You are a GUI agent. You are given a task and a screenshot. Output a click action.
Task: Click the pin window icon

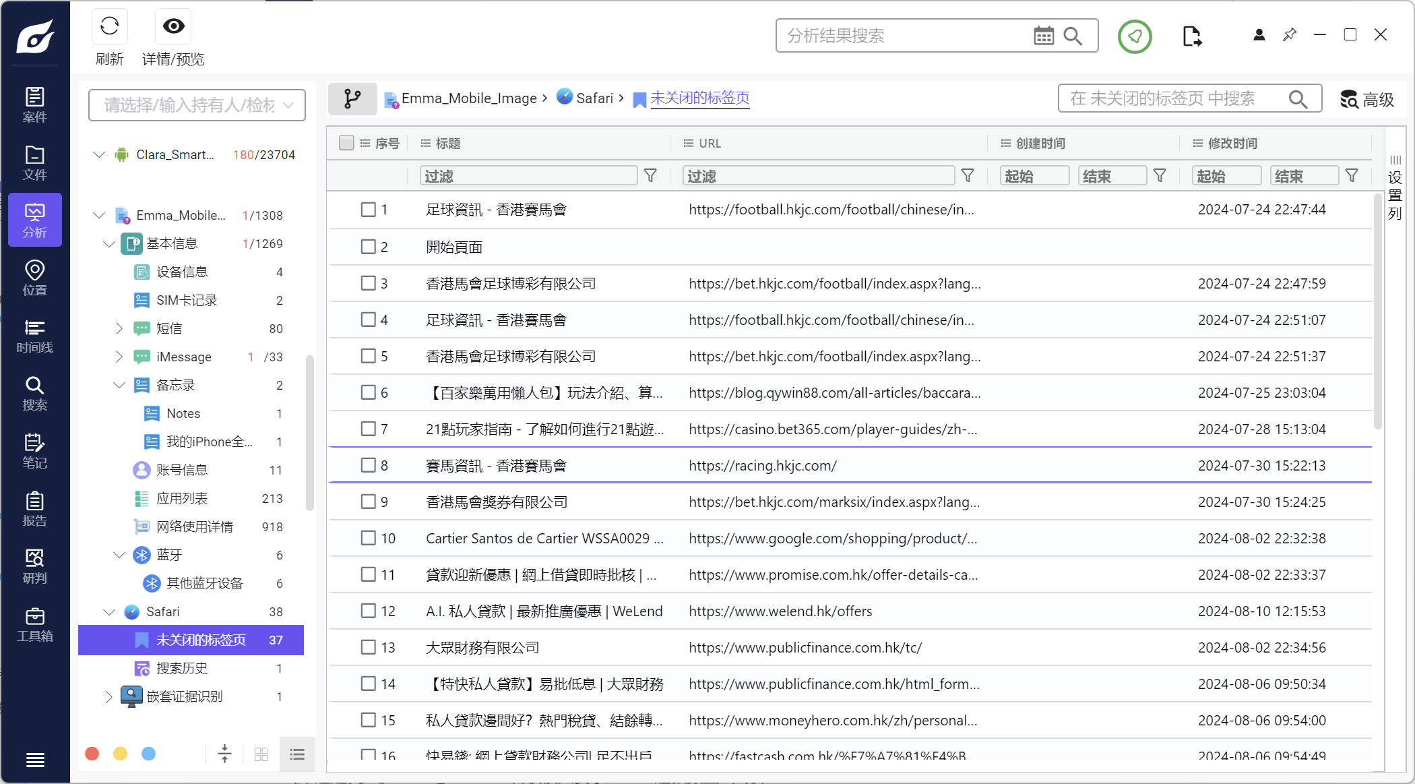click(x=1290, y=34)
